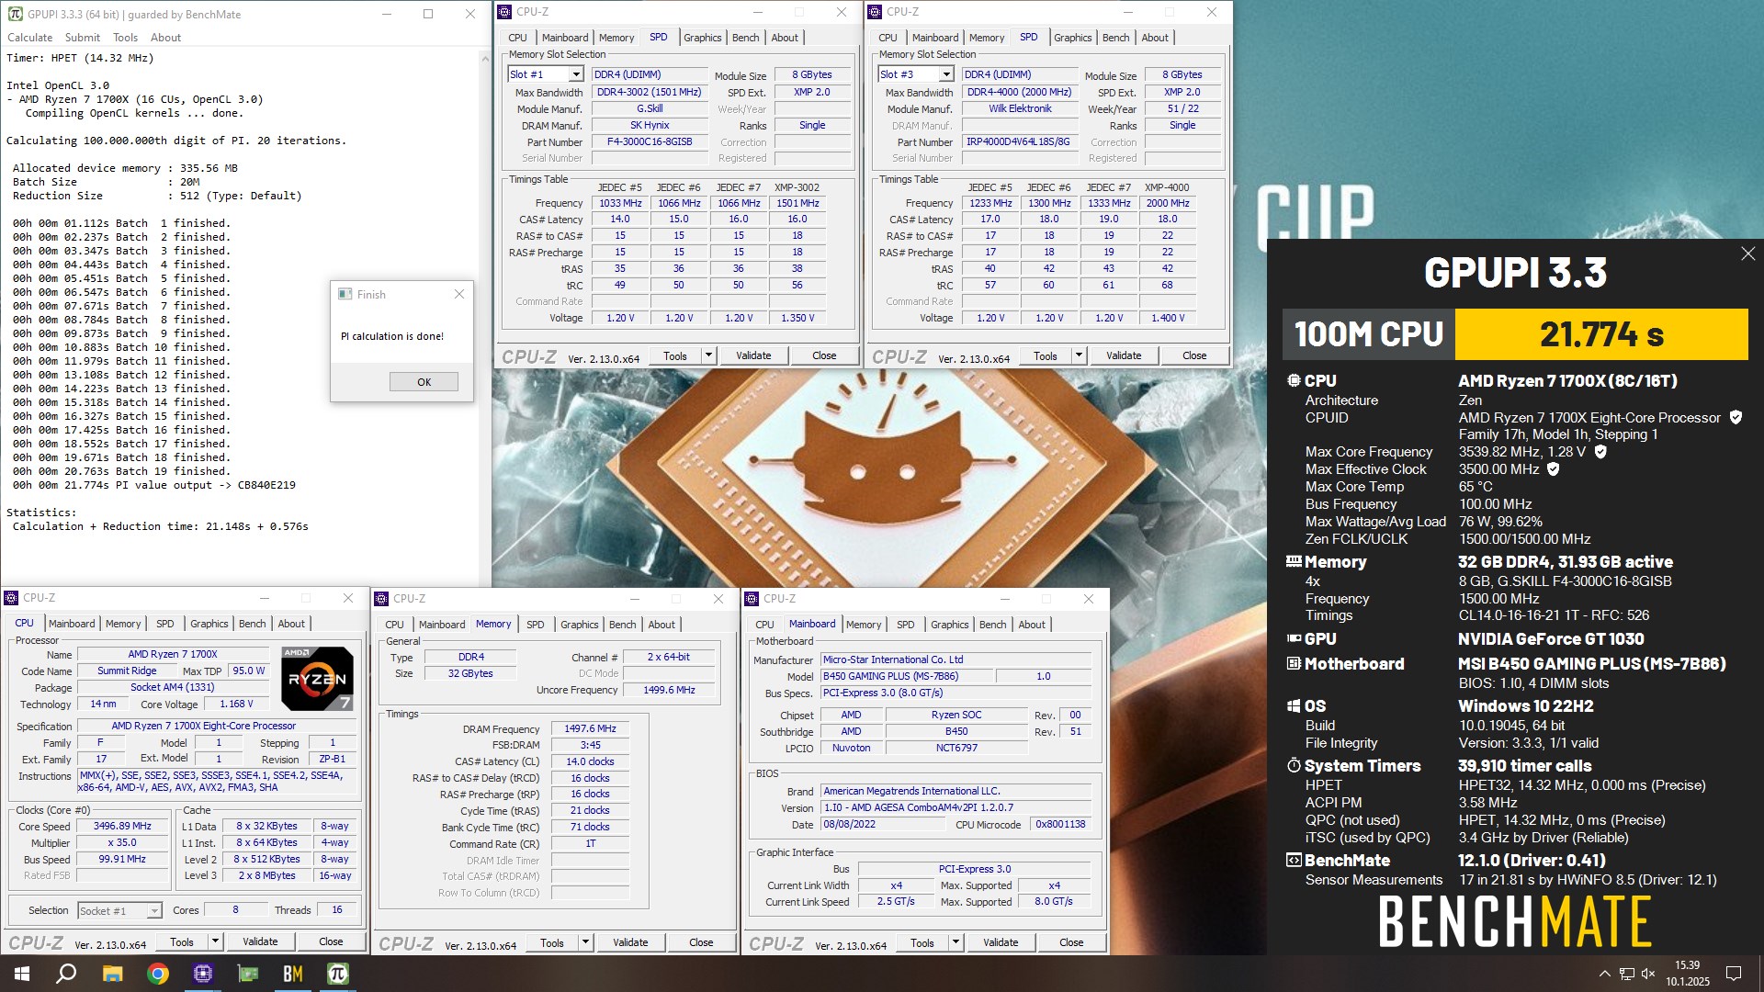The height and width of the screenshot is (992, 1764).
Task: Click Validate in the Mainboard tab window
Action: [1001, 942]
